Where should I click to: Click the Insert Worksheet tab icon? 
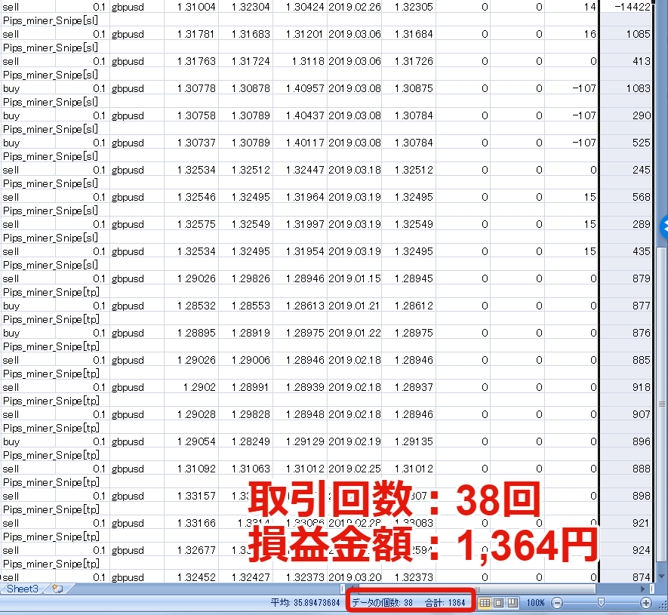click(x=57, y=589)
